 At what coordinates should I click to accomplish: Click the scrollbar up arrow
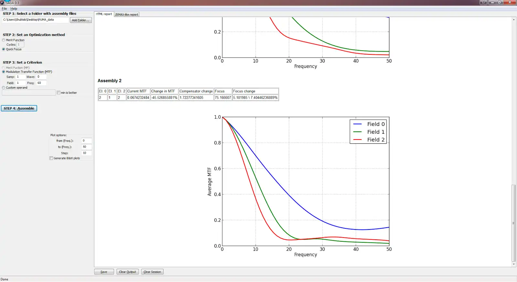point(513,20)
